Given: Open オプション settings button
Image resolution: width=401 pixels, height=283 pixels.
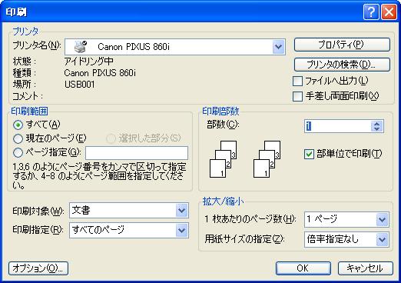Looking at the screenshot, I should click(38, 268).
